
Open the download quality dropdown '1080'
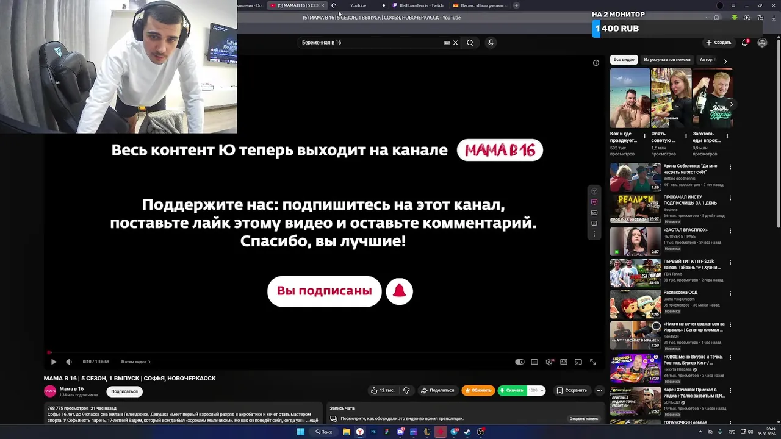[x=536, y=390]
